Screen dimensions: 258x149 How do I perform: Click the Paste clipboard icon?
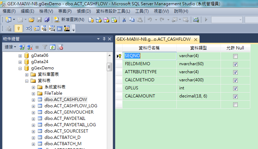140,20
